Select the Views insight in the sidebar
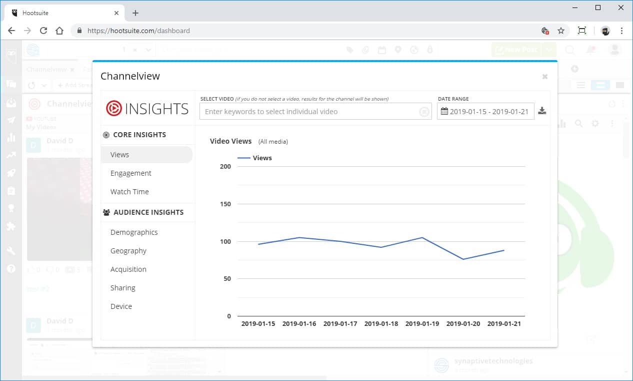Image resolution: width=633 pixels, height=381 pixels. [146, 155]
